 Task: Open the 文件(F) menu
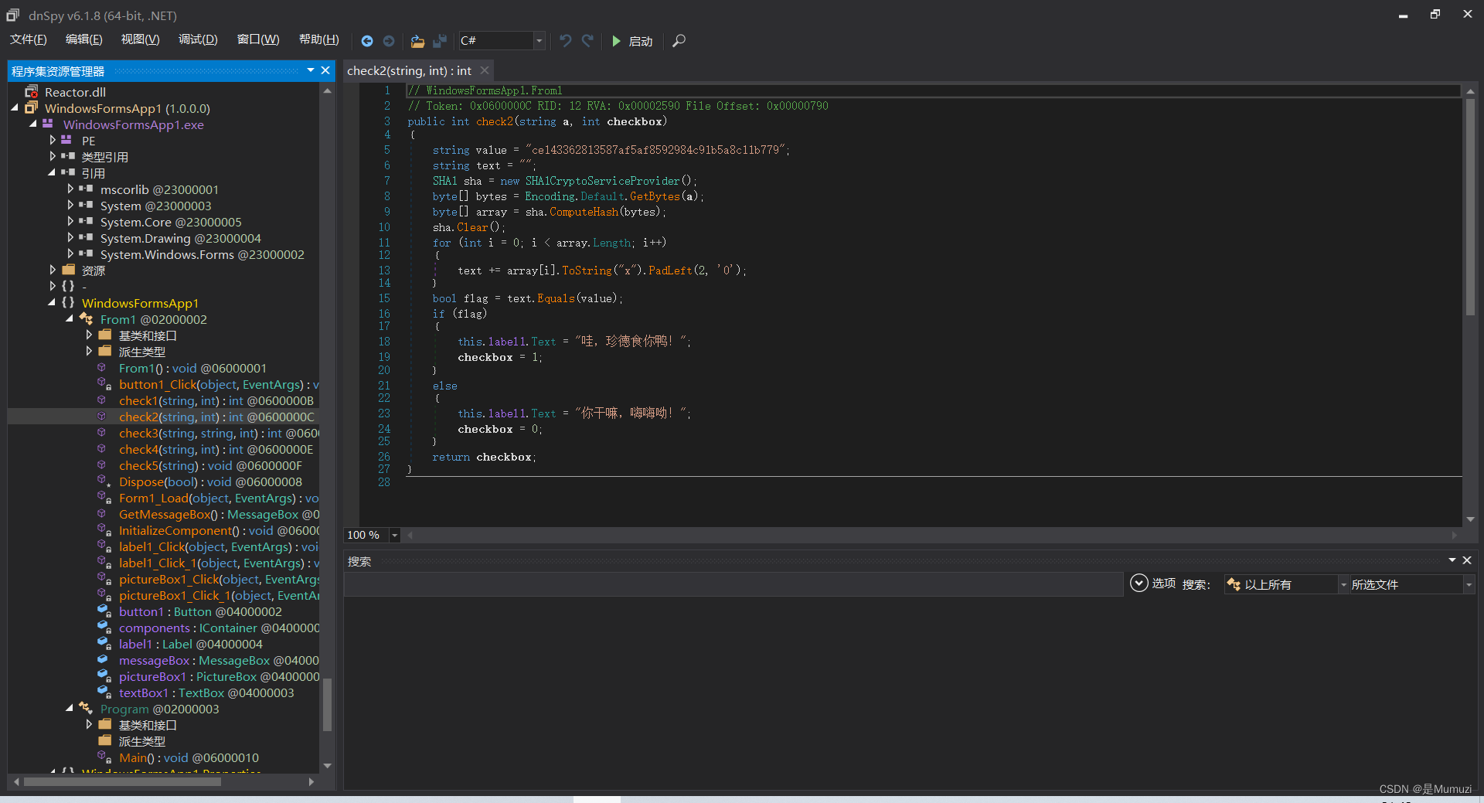click(29, 39)
